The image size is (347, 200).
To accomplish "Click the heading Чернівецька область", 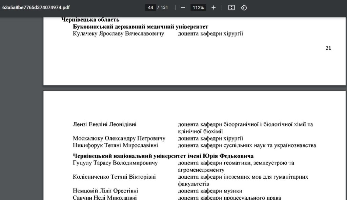I will [x=90, y=19].
